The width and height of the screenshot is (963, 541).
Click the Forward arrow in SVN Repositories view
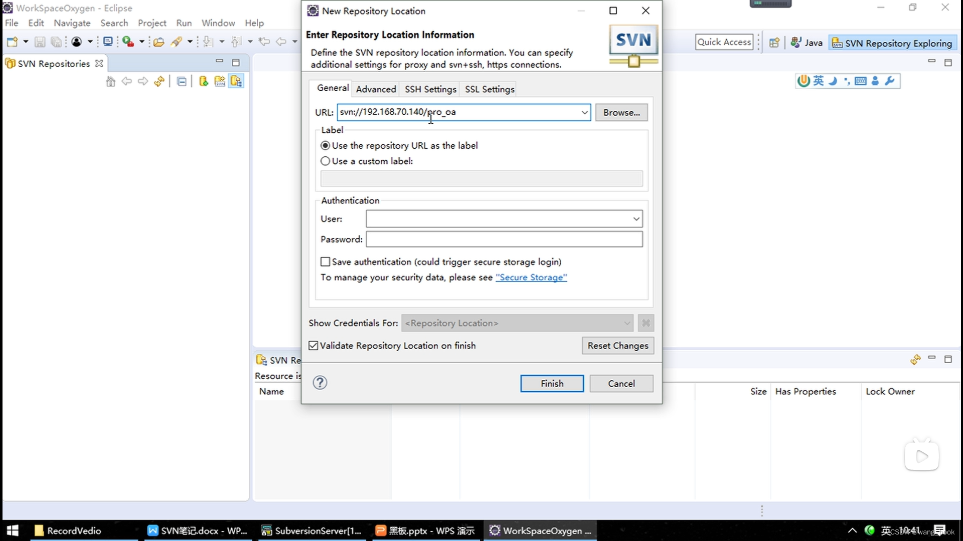pos(143,81)
